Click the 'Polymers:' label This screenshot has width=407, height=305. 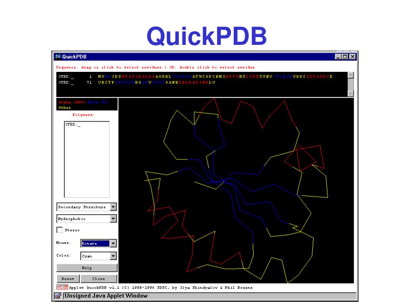click(83, 115)
